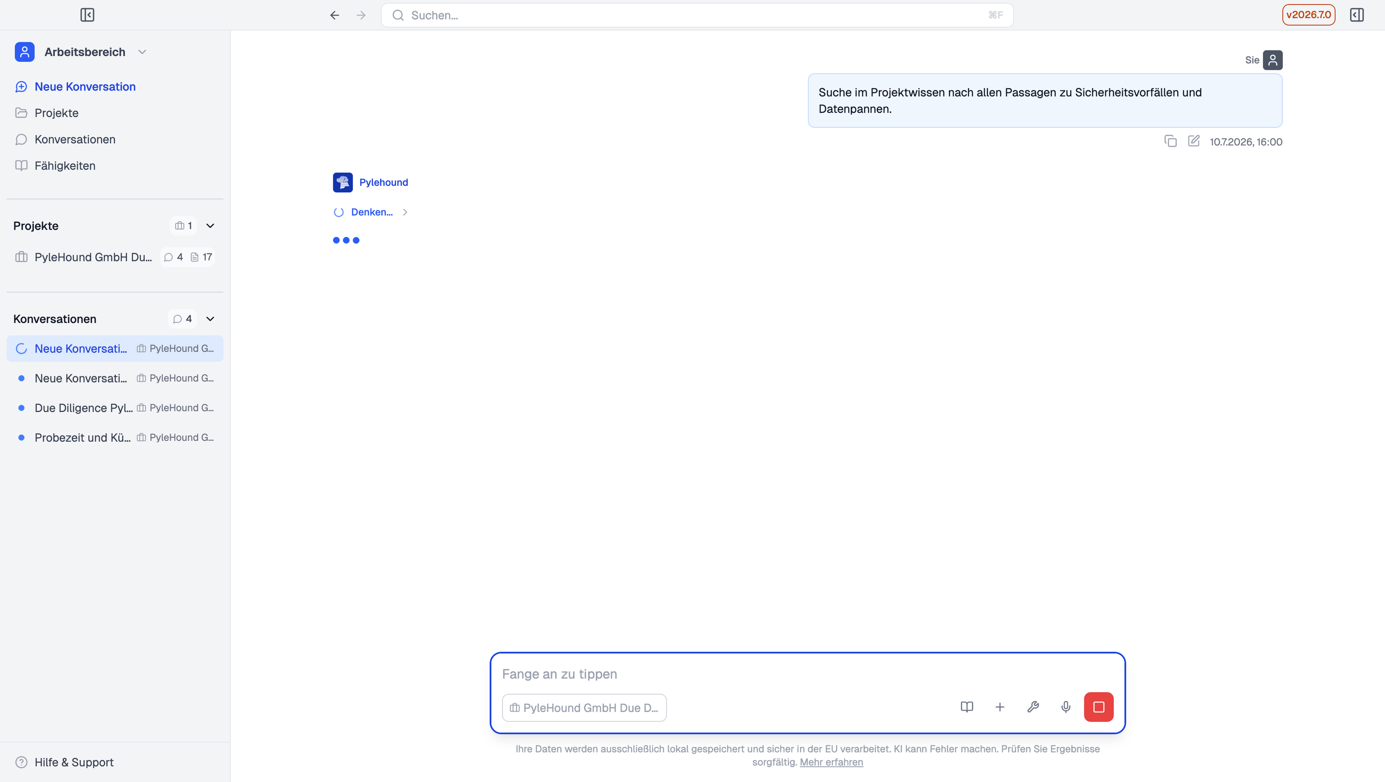
Task: Open the skills book icon in composer
Action: (x=967, y=707)
